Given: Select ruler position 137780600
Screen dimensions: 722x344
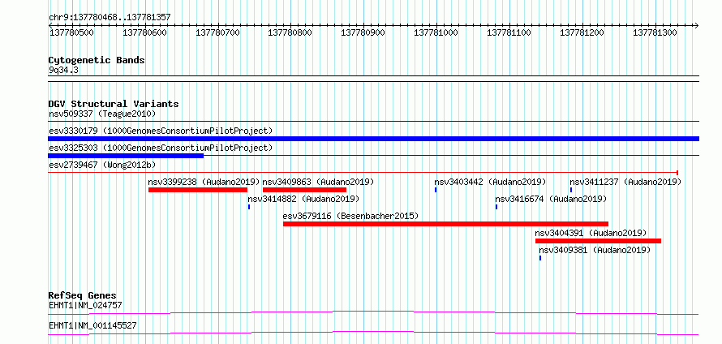Looking at the screenshot, I should click(x=144, y=33).
